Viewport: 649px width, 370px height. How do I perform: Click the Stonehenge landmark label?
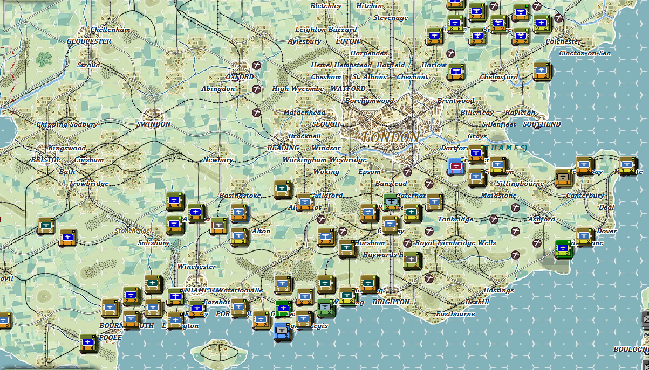[132, 231]
